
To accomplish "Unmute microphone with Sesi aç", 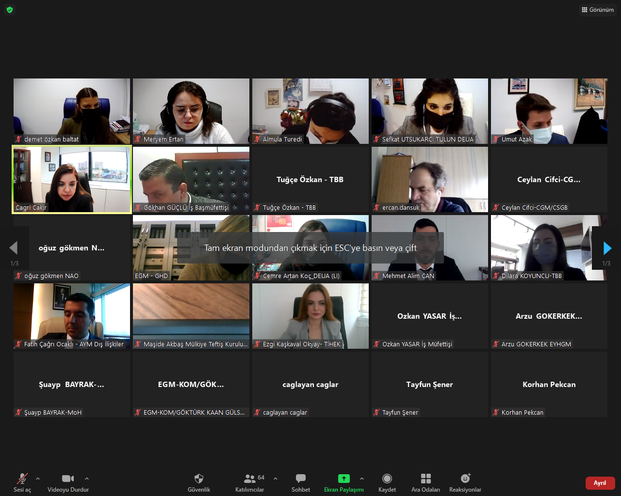I will pos(22,479).
